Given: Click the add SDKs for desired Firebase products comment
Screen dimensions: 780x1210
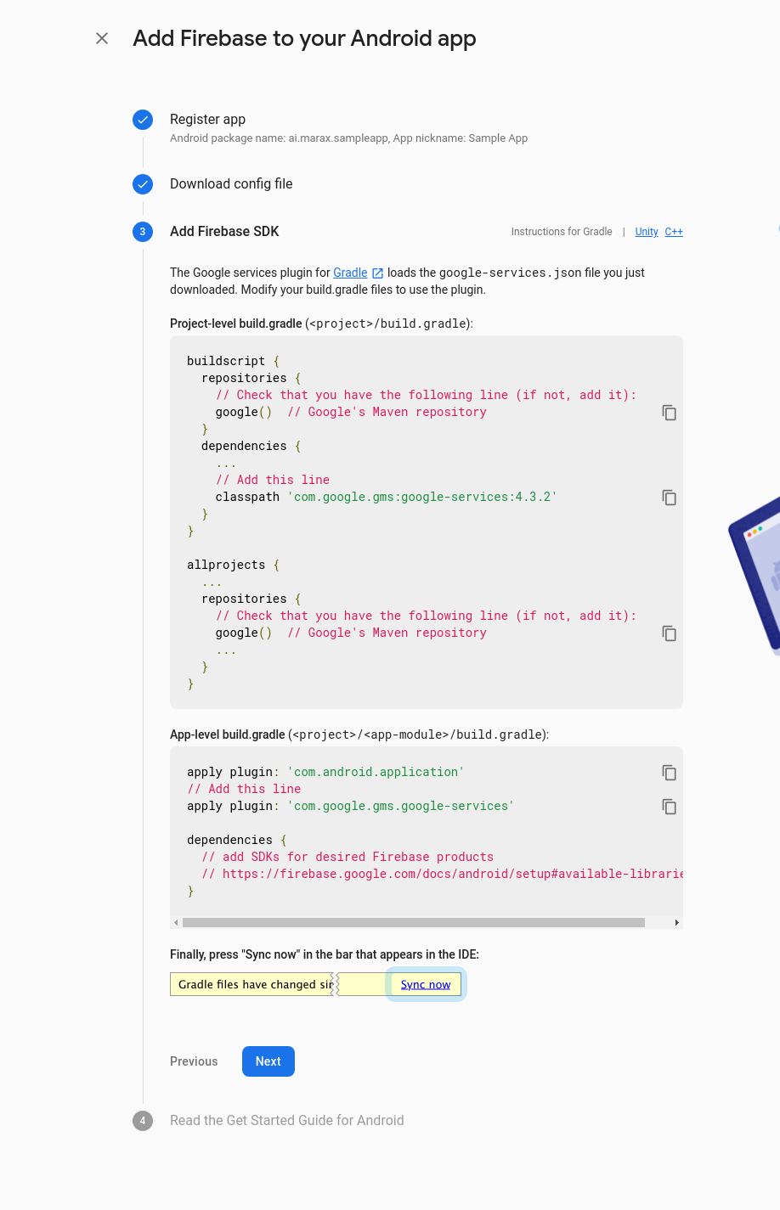Looking at the screenshot, I should coord(348,857).
